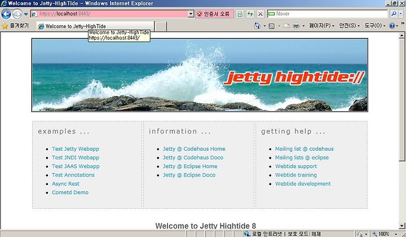Screen dimensions: 406x237
Task: Open the 도구(O) menu
Action: (x=375, y=25)
